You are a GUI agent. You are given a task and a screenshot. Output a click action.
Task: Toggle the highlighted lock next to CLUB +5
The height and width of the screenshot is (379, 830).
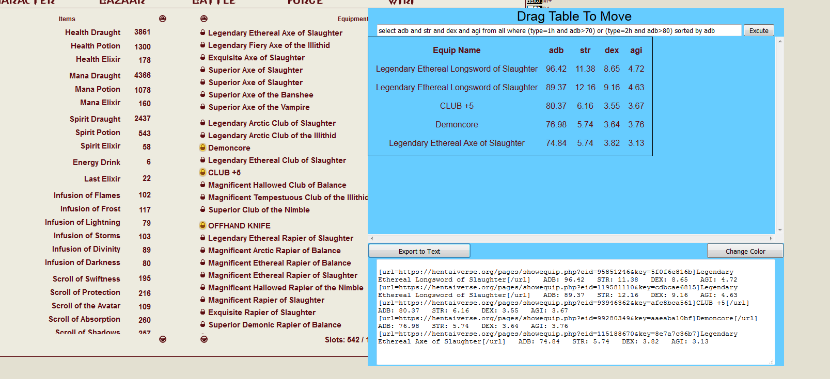point(203,172)
